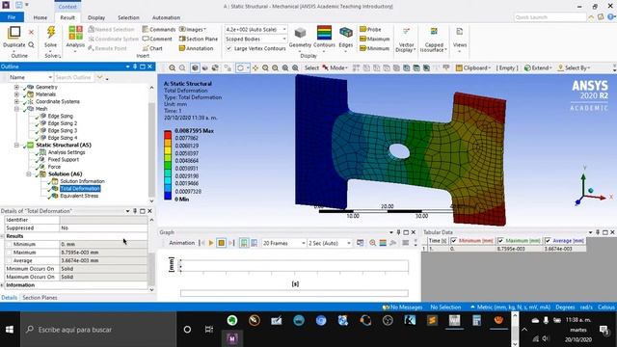Collapse the Static Structural (A5) node

coord(16,146)
